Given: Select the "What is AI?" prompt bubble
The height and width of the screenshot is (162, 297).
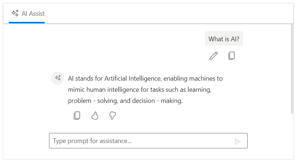Looking at the screenshot, I should (x=224, y=39).
